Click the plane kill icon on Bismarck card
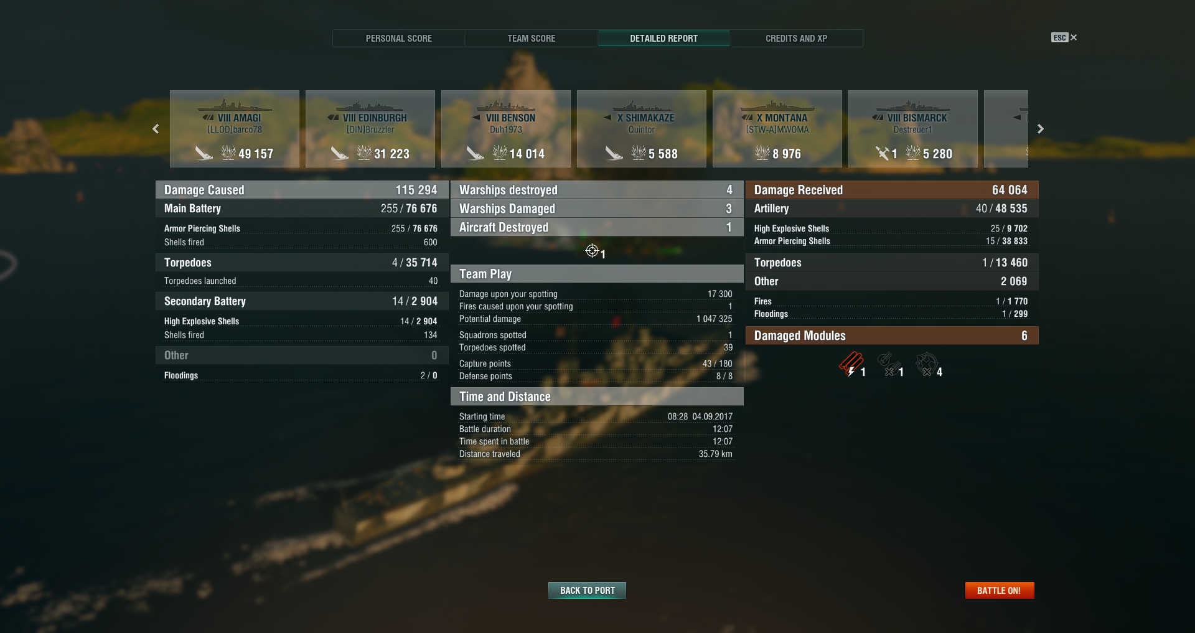 pos(883,152)
